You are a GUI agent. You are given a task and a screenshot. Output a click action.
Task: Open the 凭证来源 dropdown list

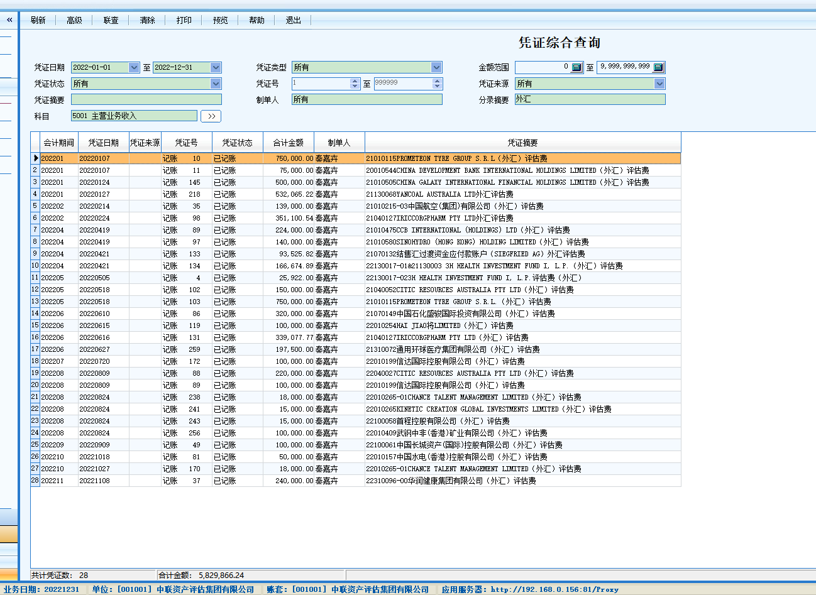[x=659, y=84]
